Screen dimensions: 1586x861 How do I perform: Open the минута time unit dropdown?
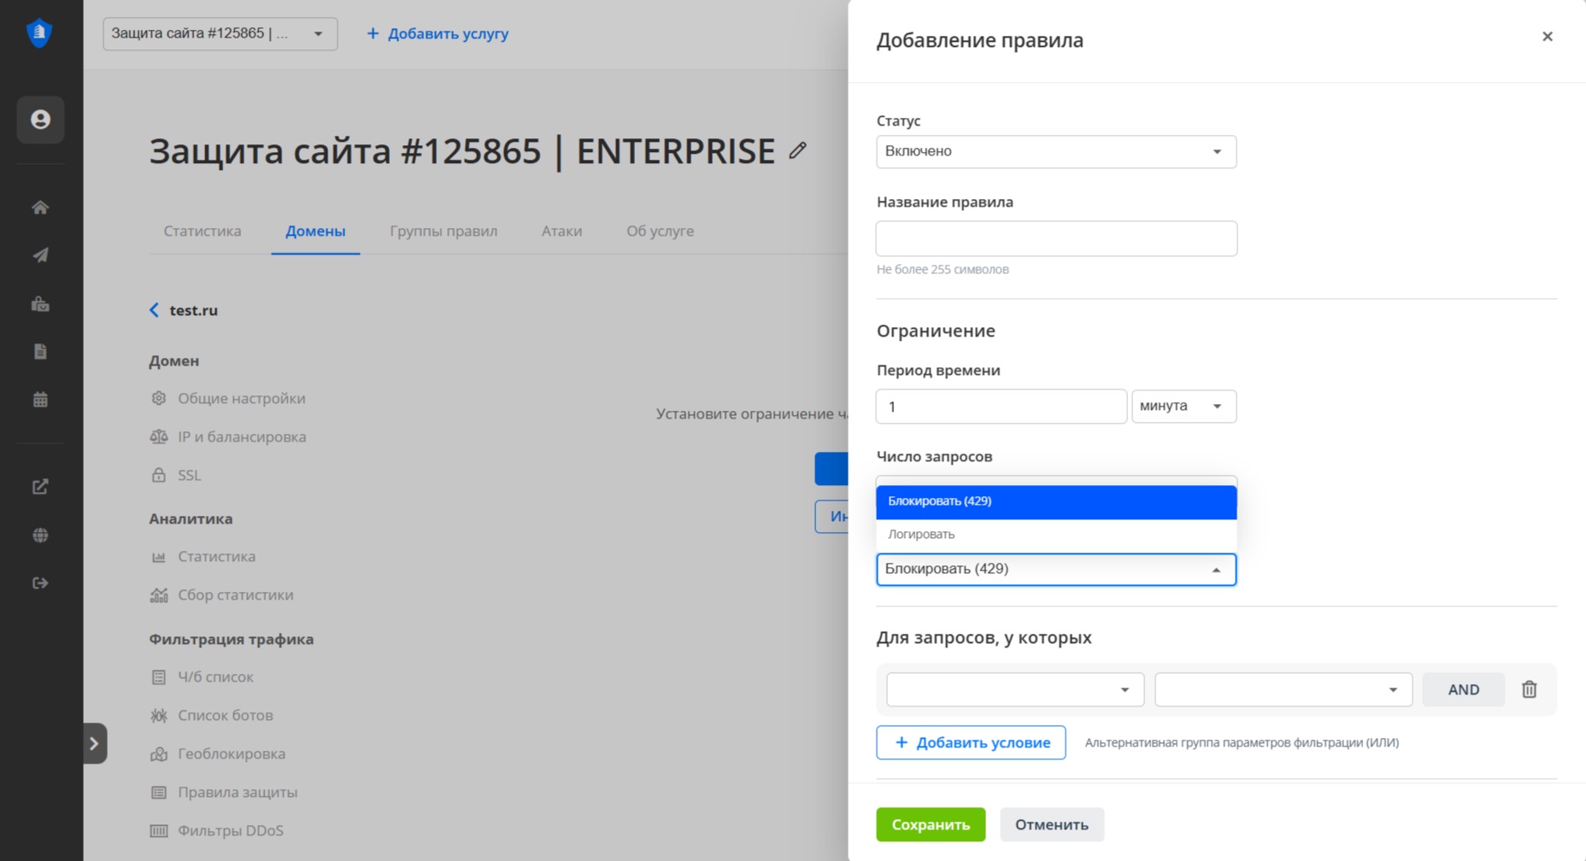click(1183, 407)
